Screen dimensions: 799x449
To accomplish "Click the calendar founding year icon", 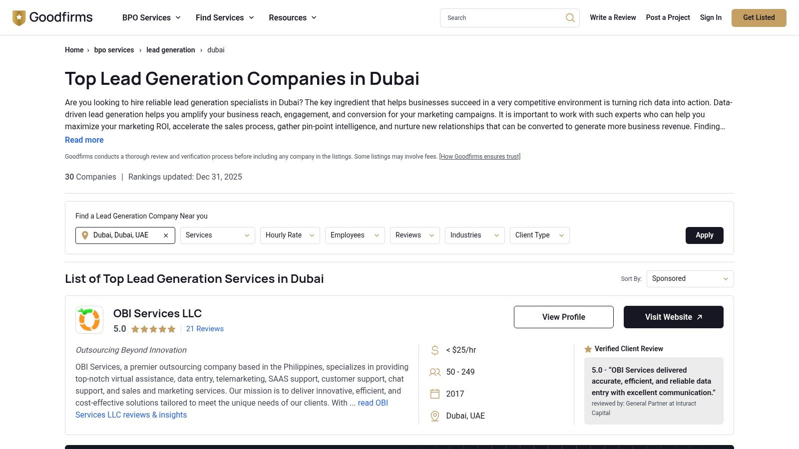I will [x=434, y=394].
